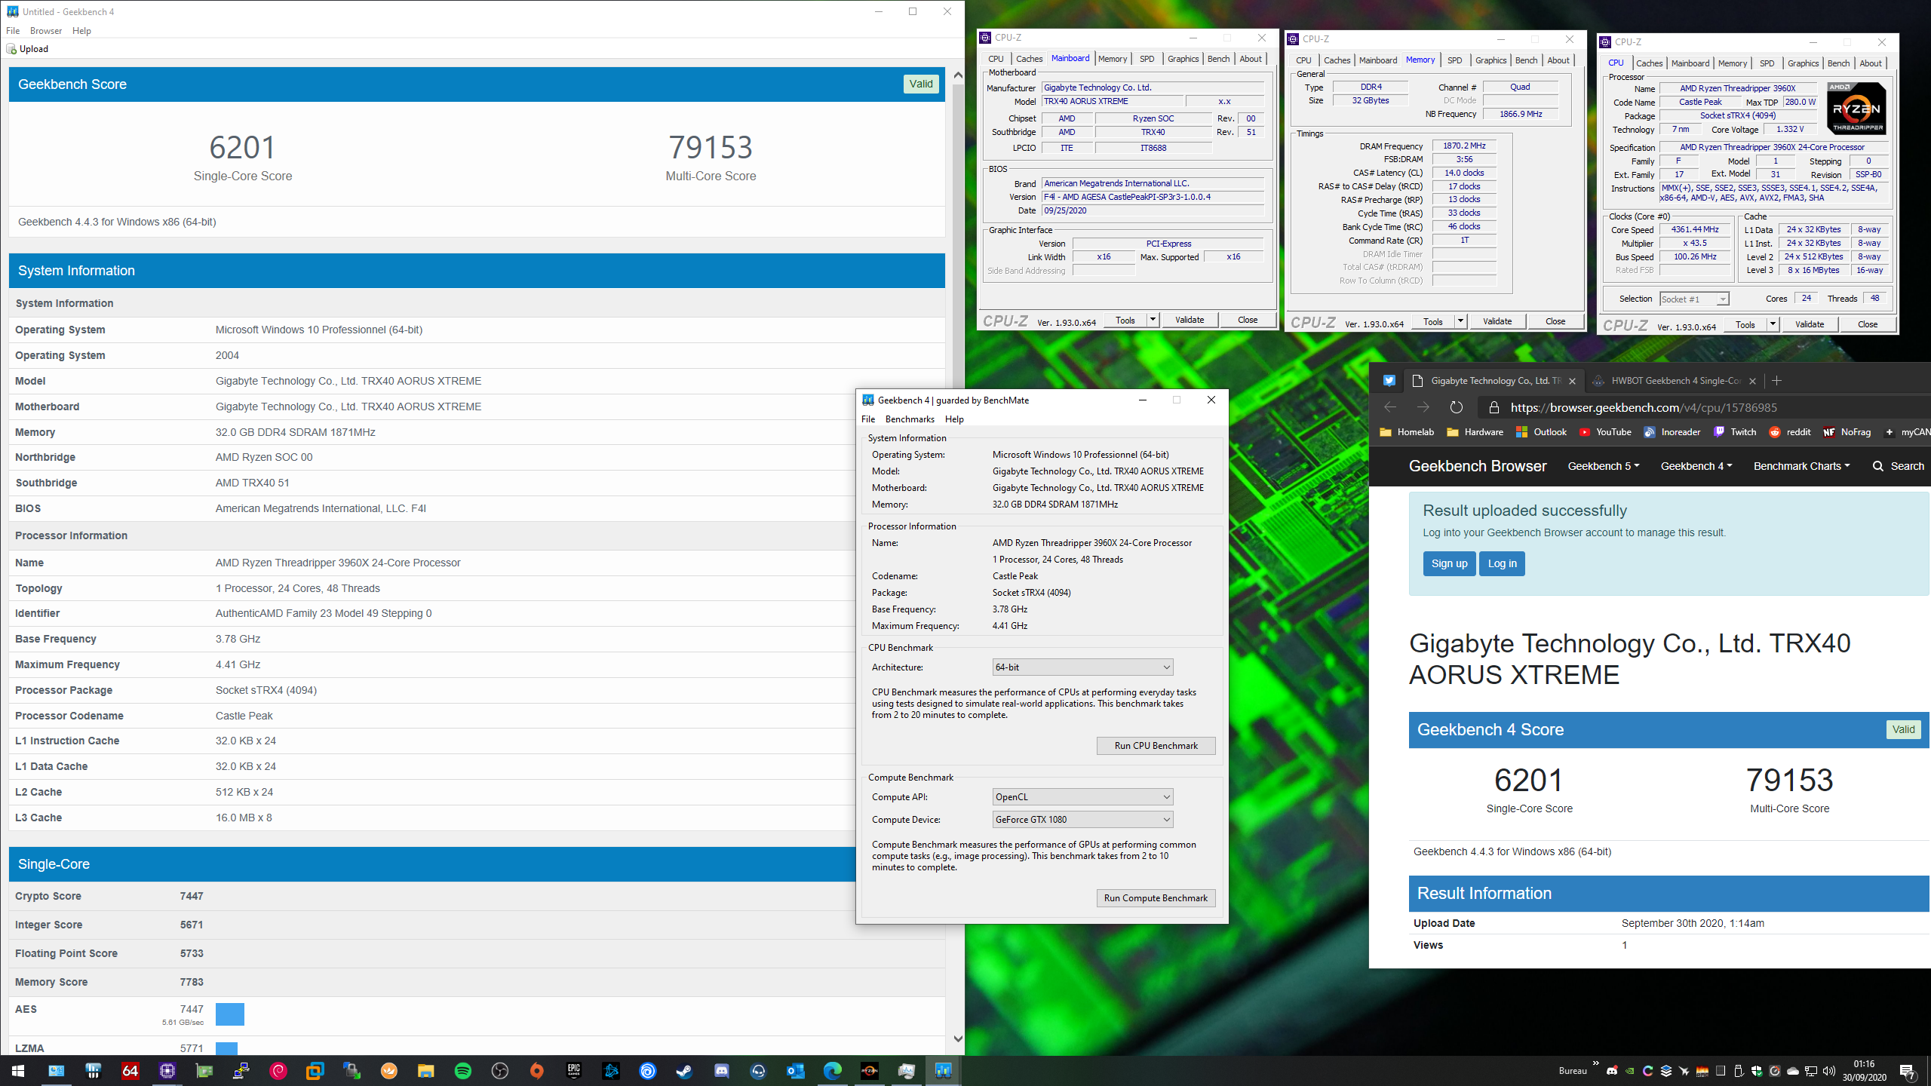Viewport: 1931px width, 1086px height.
Task: Open the Geekbench 4 navigation dropdown
Action: tap(1696, 466)
